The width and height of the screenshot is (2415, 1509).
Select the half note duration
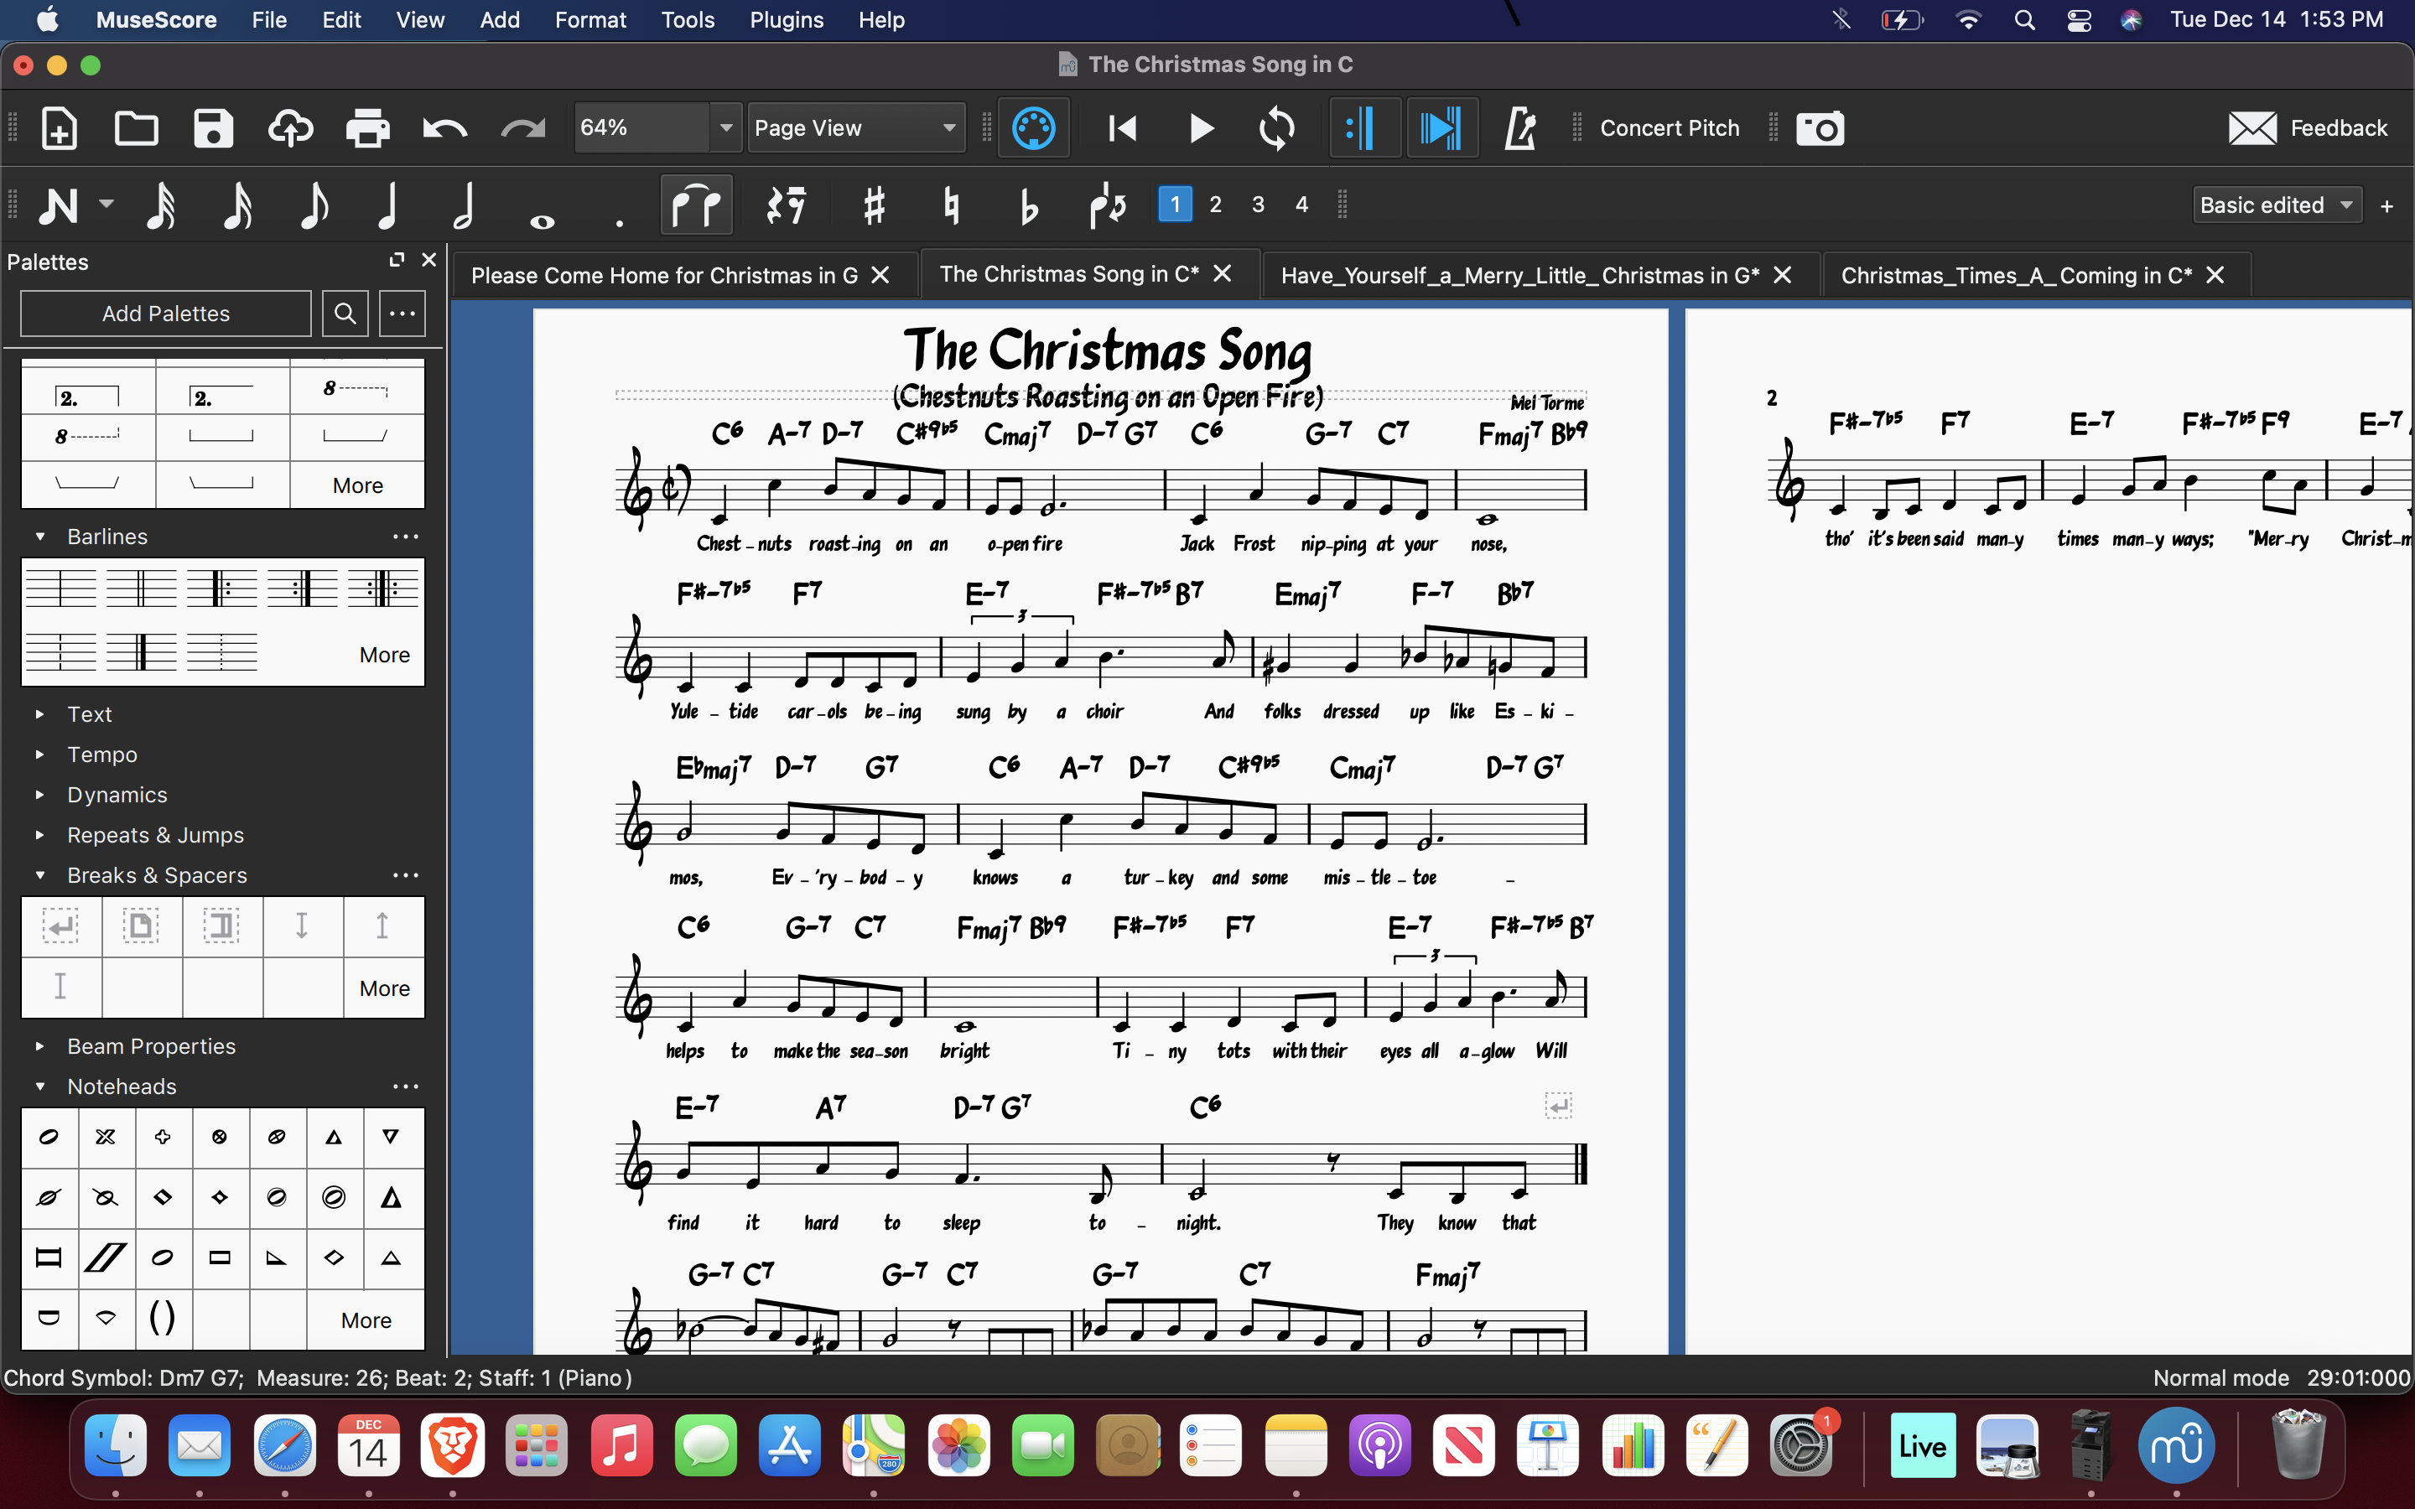pyautogui.click(x=464, y=206)
